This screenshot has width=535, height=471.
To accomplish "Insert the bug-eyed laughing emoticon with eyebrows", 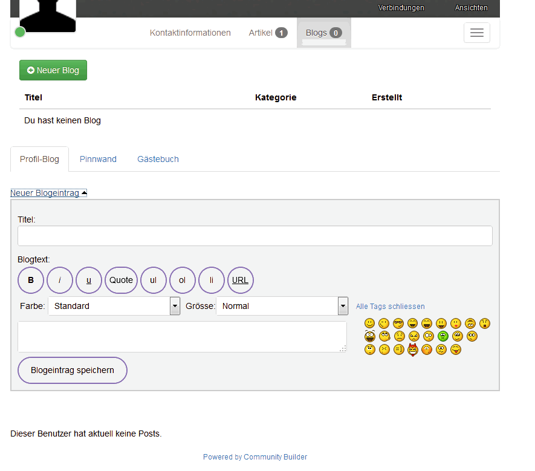I will 370,336.
